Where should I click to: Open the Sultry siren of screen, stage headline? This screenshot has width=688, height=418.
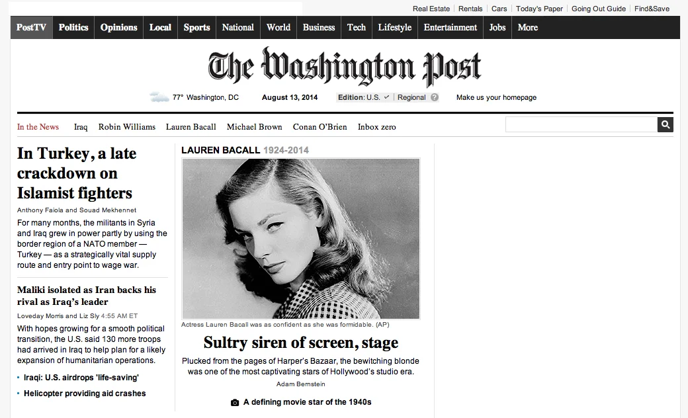coord(301,343)
